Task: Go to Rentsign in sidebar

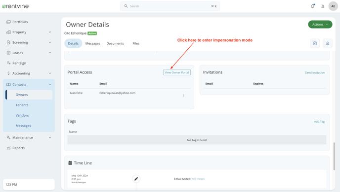Action: click(19, 63)
